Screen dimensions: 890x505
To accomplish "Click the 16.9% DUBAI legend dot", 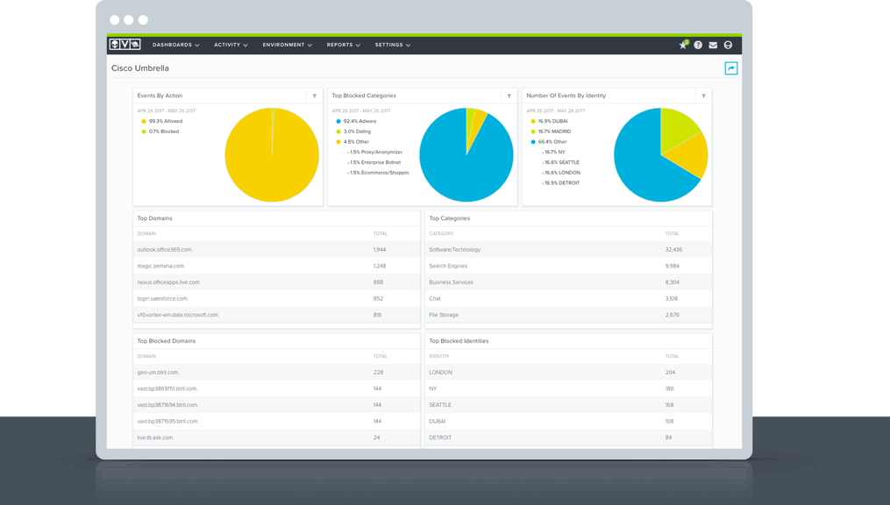I will coord(533,121).
